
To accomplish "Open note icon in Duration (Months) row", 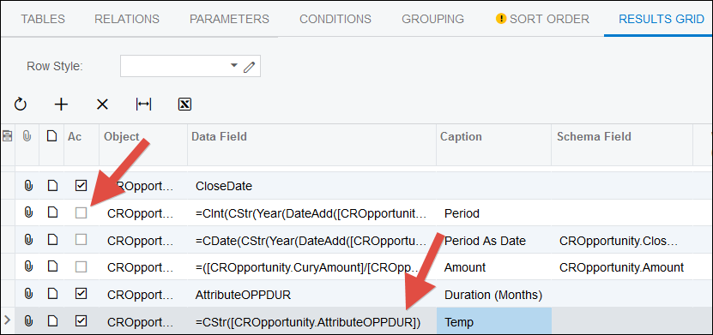I will point(52,295).
